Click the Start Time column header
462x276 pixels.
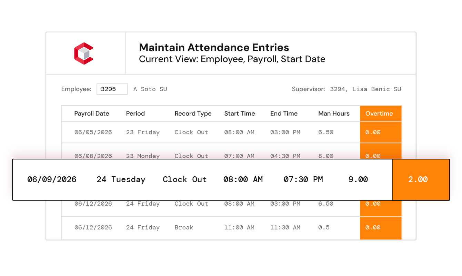pos(240,114)
